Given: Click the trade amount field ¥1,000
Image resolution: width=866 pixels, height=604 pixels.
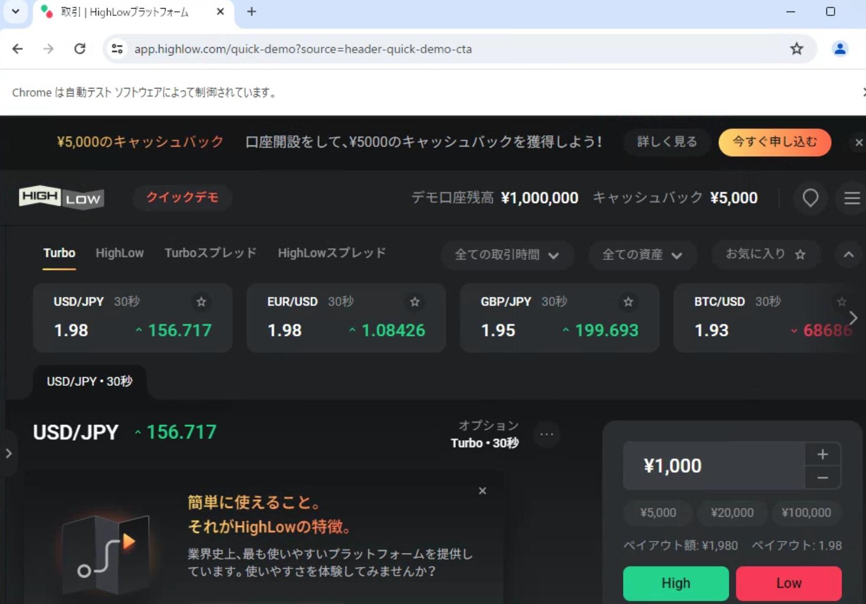Looking at the screenshot, I should click(714, 466).
